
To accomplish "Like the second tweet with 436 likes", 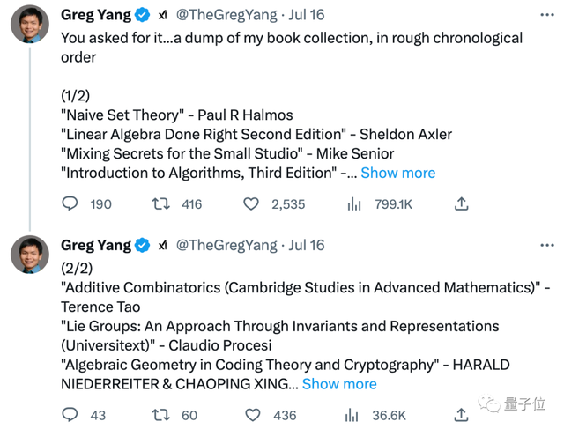I will tap(252, 415).
